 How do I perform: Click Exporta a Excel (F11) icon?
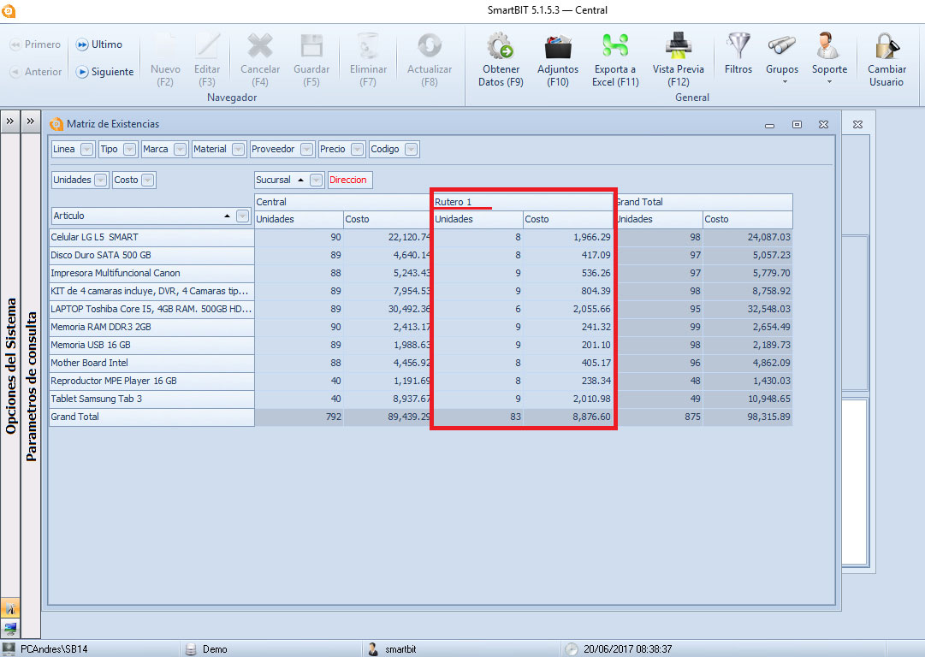point(615,46)
